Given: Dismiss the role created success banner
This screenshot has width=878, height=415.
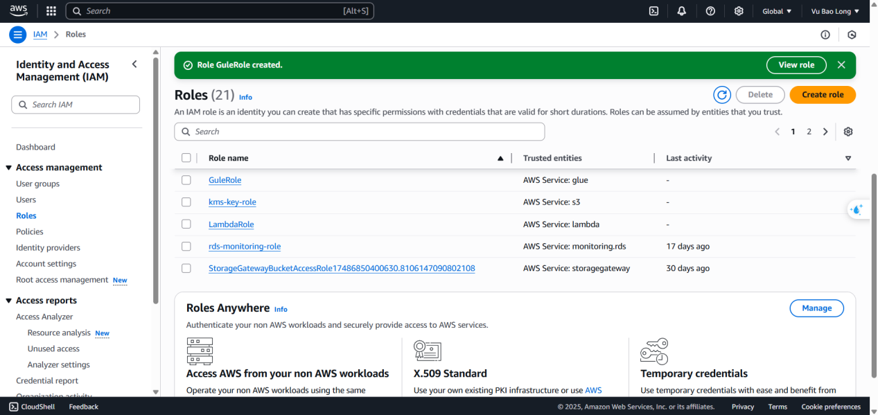Looking at the screenshot, I should 841,65.
